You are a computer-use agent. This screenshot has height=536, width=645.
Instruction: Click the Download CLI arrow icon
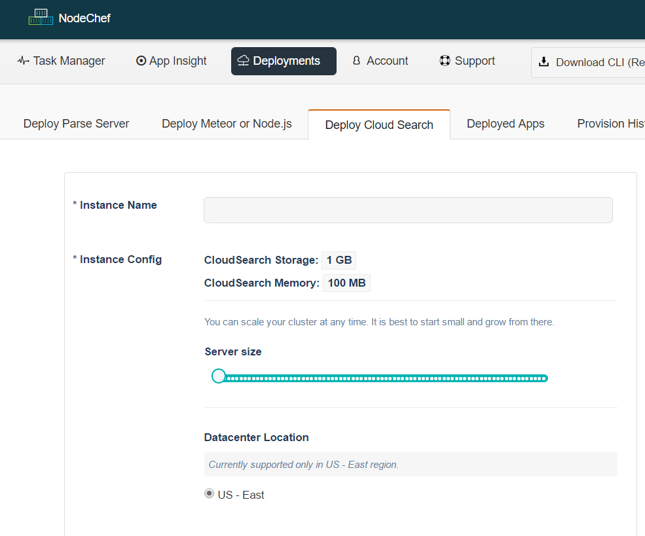[x=544, y=62]
